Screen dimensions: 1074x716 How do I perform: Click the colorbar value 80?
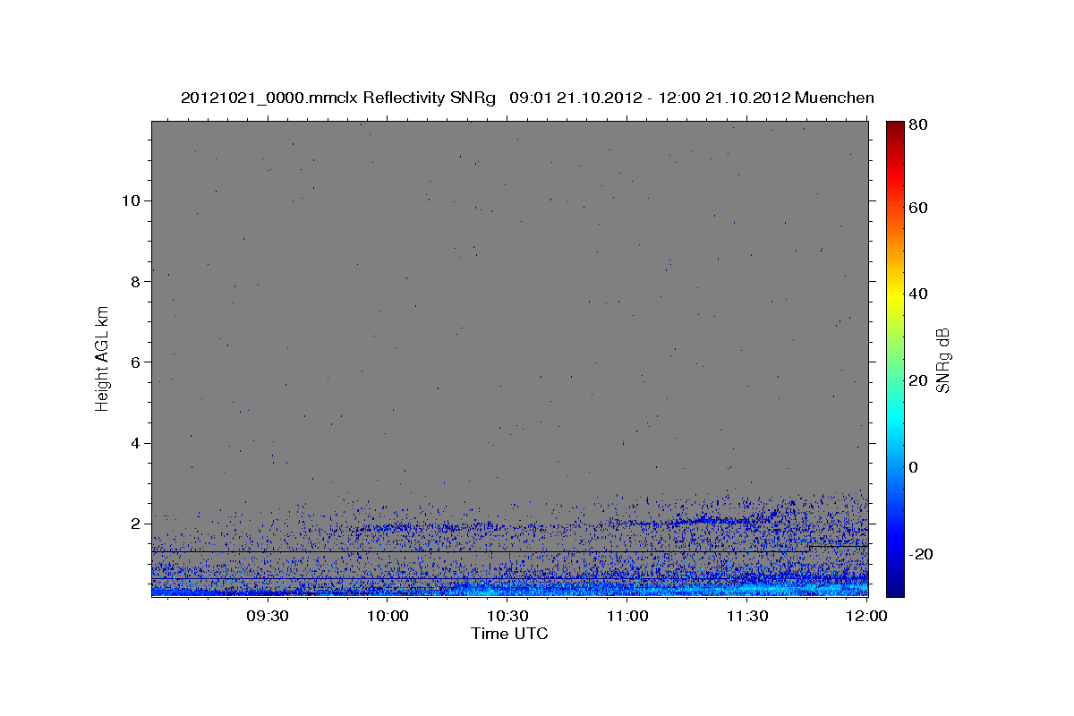click(x=920, y=124)
